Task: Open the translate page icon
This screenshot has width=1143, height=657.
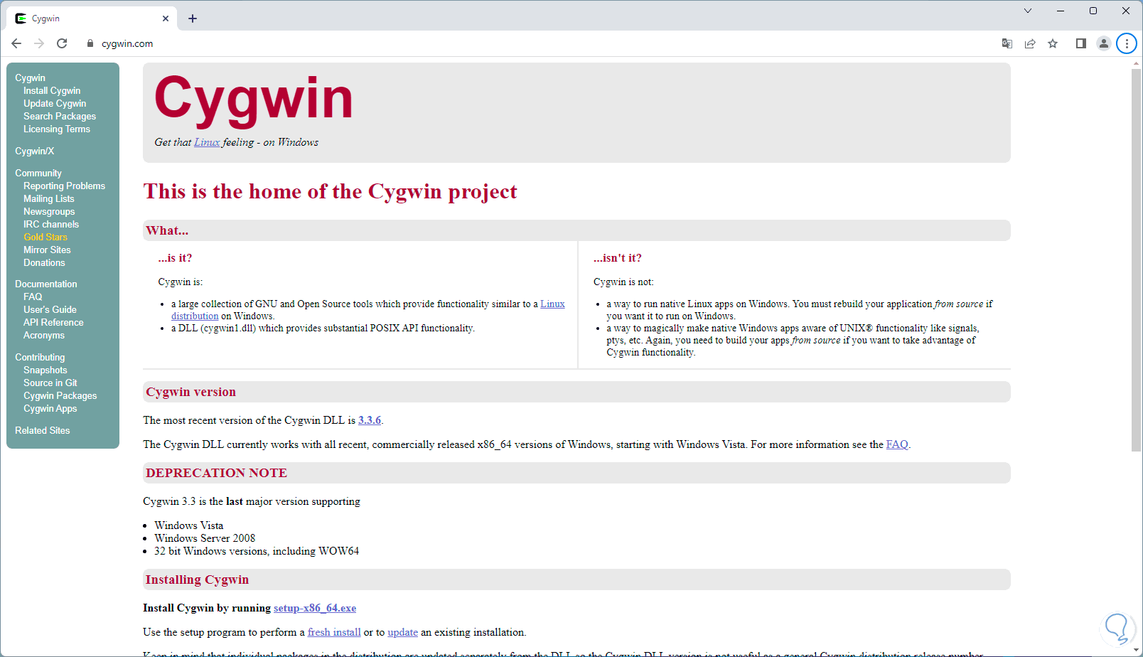Action: (x=1007, y=43)
